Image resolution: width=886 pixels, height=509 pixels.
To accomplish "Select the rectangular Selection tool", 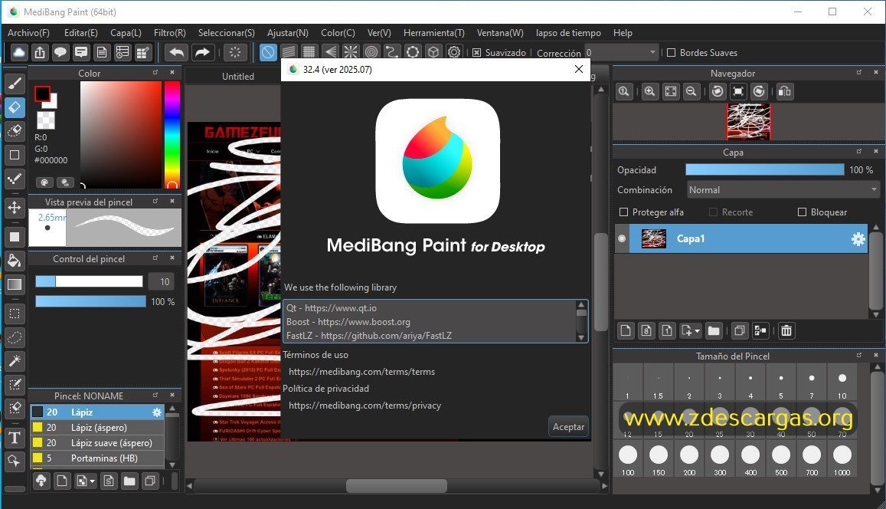I will coord(15,314).
